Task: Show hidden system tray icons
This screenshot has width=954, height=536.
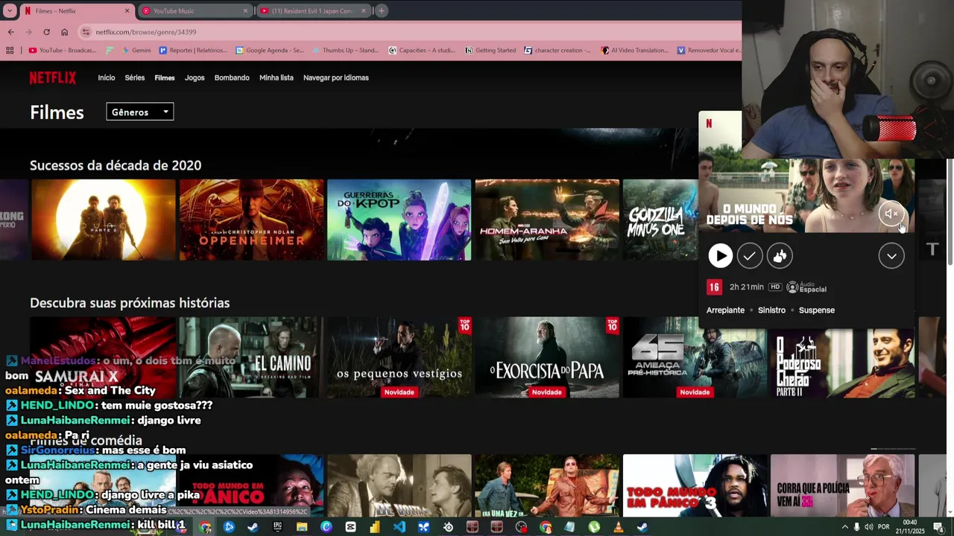Action: point(844,527)
